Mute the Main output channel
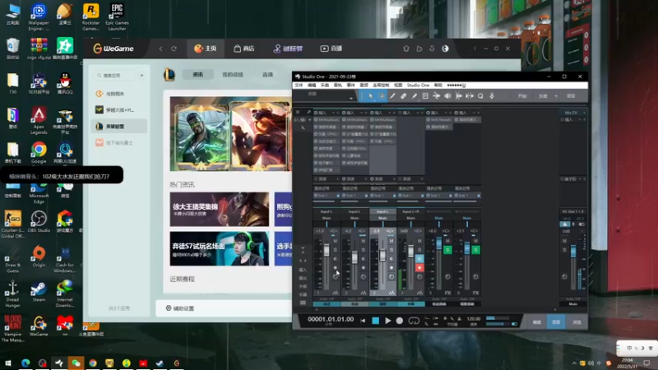 pyautogui.click(x=564, y=241)
